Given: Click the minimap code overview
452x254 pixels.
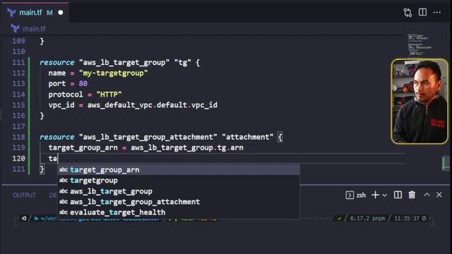Looking at the screenshot, I should [419, 45].
